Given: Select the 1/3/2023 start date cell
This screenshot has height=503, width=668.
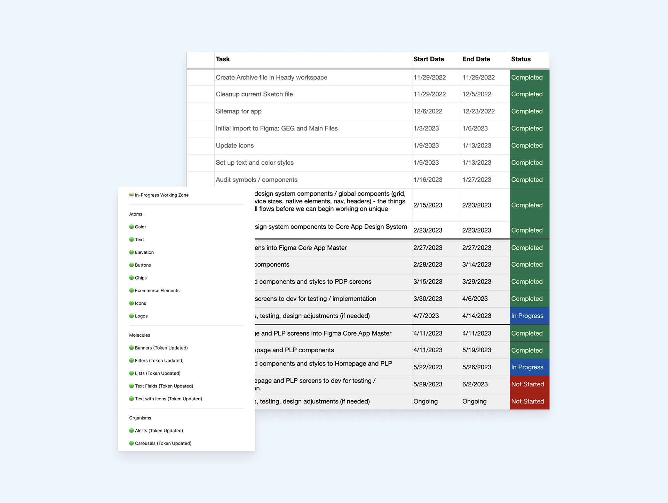Looking at the screenshot, I should [437, 128].
